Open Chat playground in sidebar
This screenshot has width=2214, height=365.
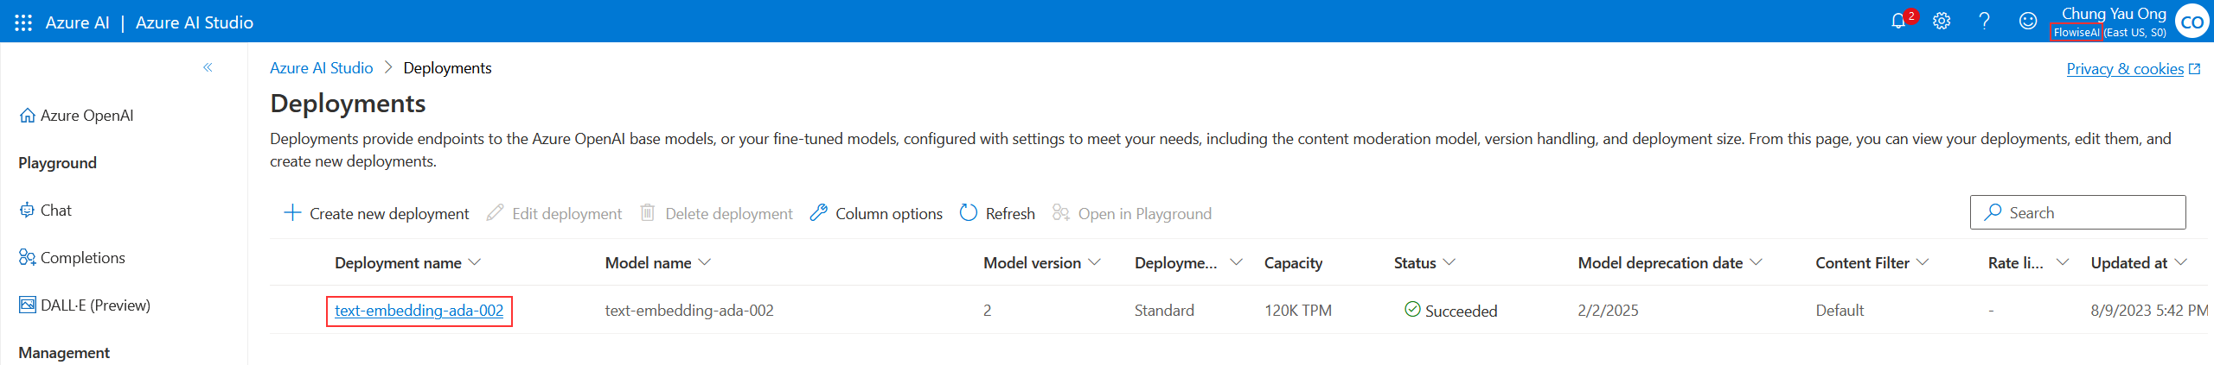(x=55, y=211)
